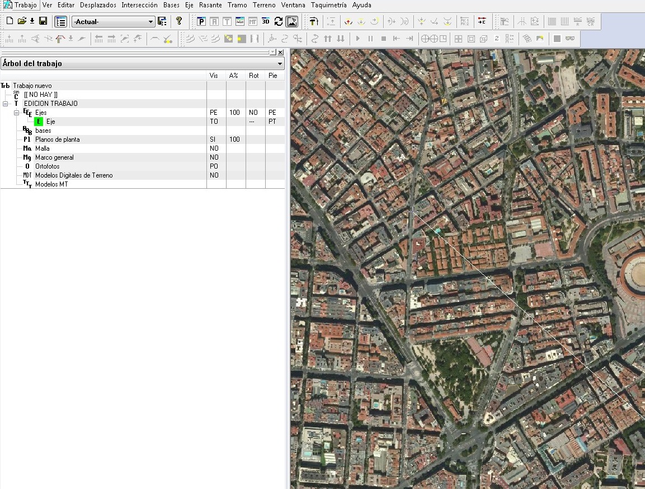Image resolution: width=645 pixels, height=489 pixels.
Task: Open the Terreno menu
Action: tap(264, 5)
